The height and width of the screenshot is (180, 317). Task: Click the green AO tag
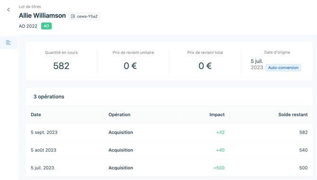click(46, 26)
